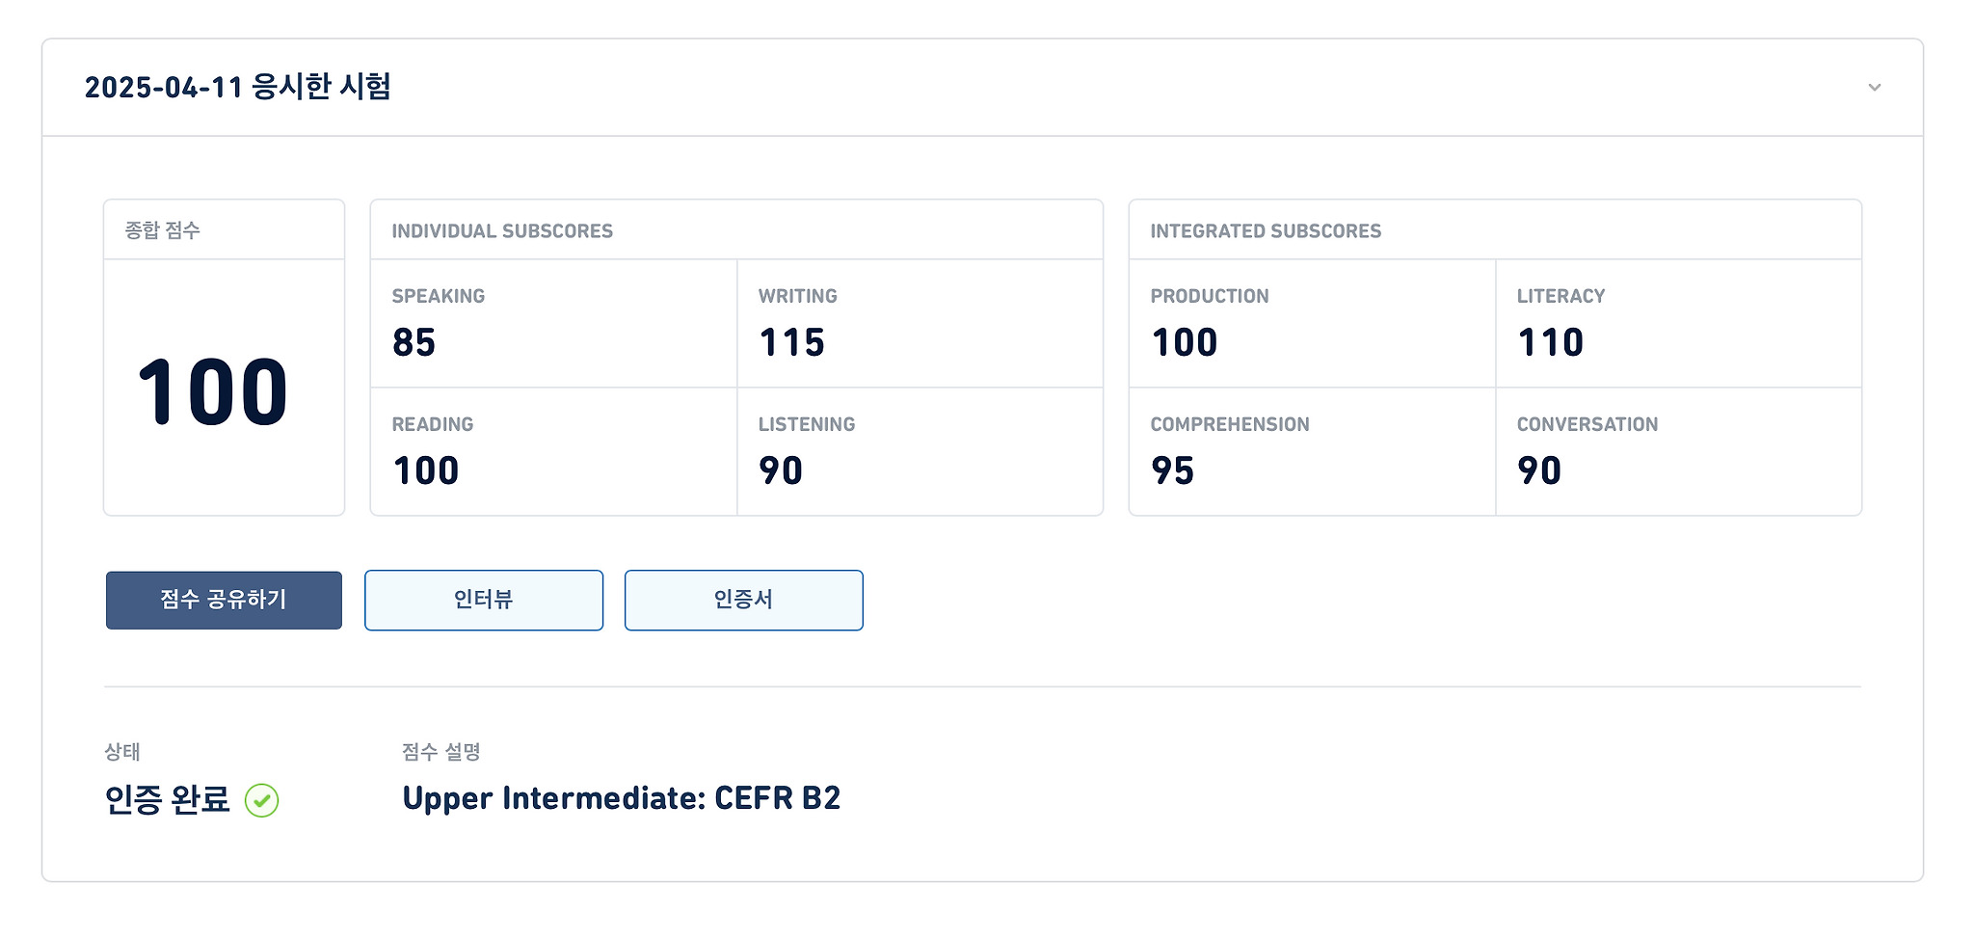1974x939 pixels.
Task: Open the 인증서 certificate button
Action: (744, 600)
